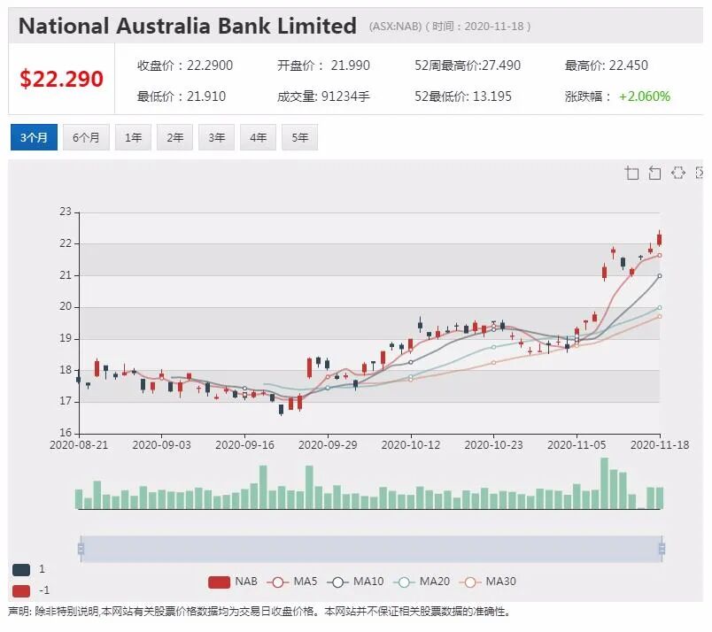Select the 3个月 time range tab
Viewport: 712px width, 632px height.
coord(34,137)
